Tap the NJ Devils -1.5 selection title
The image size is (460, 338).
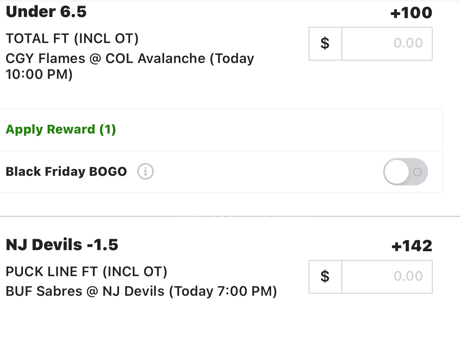(x=62, y=245)
